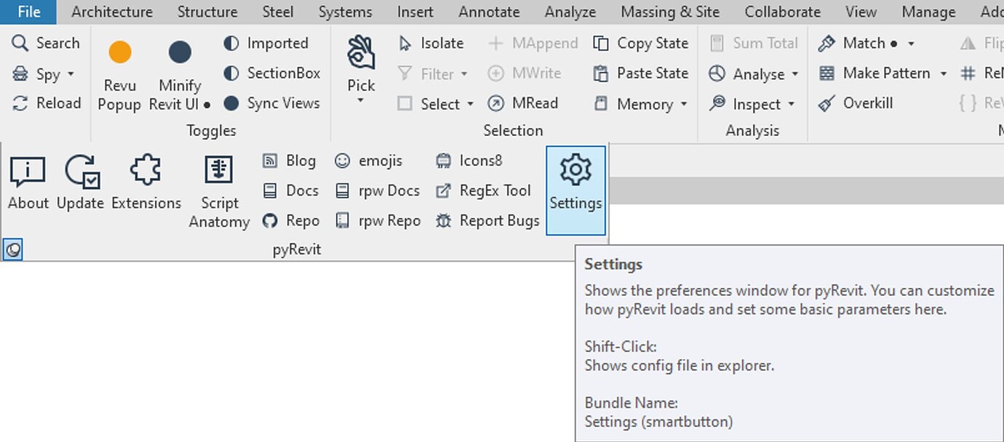Click Report Bugs
The width and height of the screenshot is (1004, 442).
pos(487,220)
